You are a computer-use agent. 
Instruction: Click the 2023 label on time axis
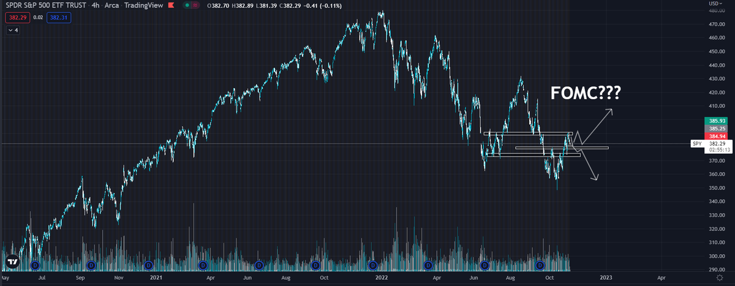pyautogui.click(x=605, y=277)
